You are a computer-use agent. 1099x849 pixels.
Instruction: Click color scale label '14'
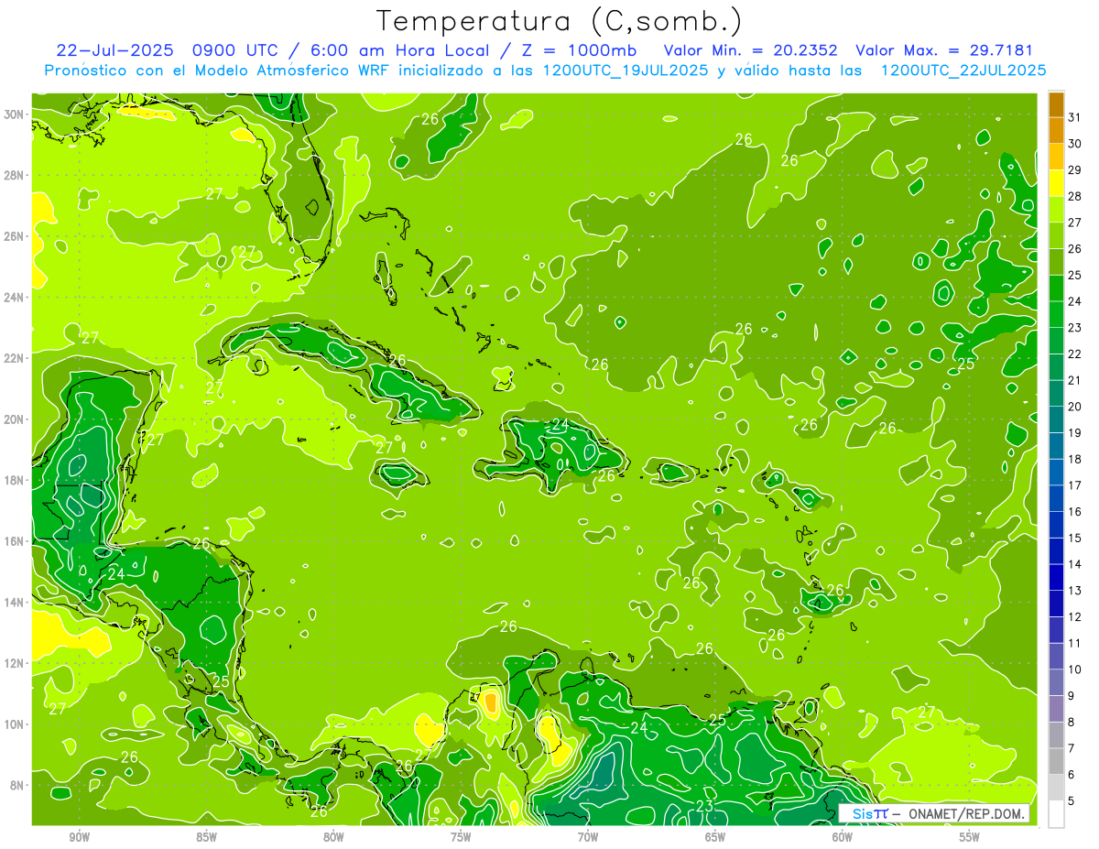coord(1075,564)
